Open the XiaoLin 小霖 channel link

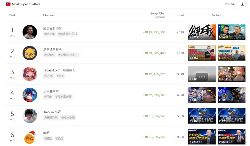point(52,112)
